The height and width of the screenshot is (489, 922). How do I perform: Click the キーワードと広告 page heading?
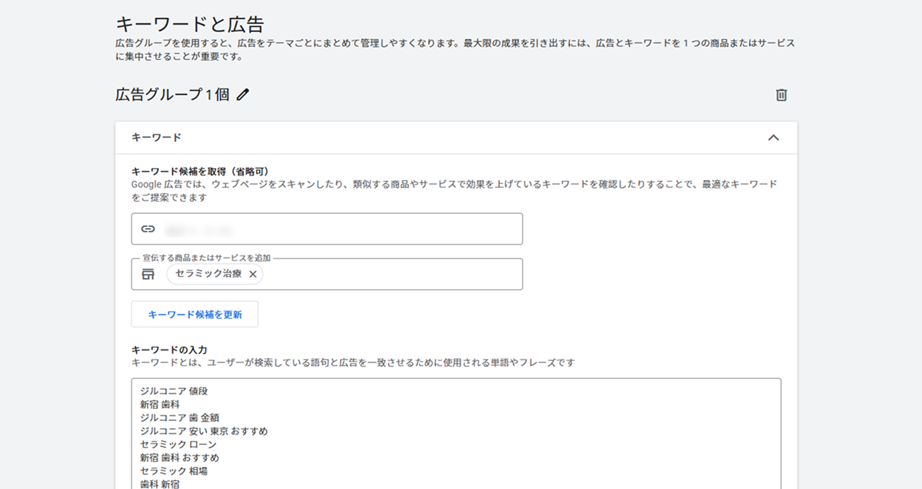pyautogui.click(x=189, y=24)
